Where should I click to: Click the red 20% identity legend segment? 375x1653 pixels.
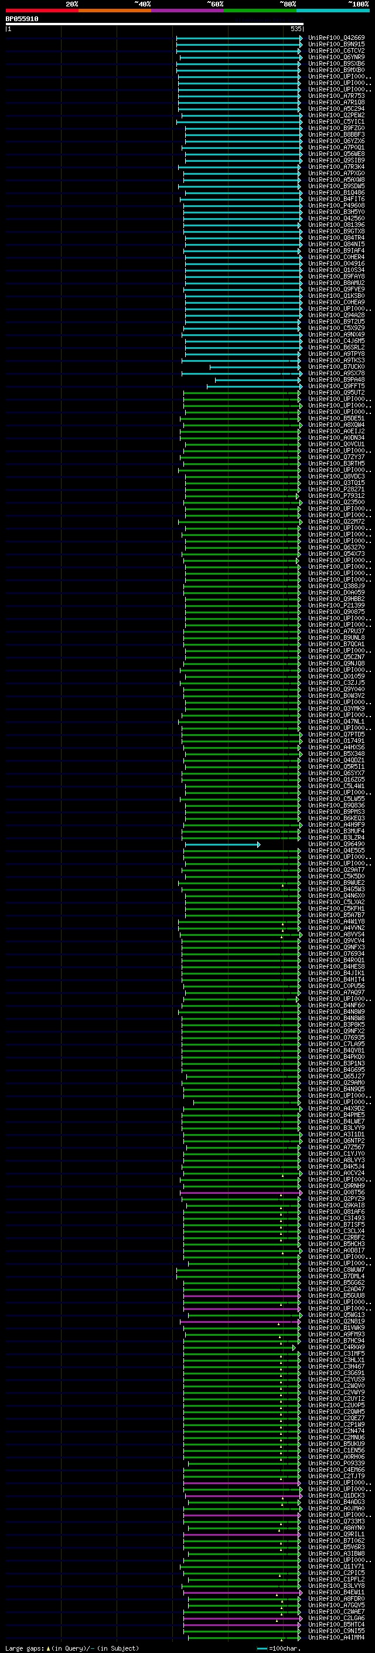[x=42, y=11]
